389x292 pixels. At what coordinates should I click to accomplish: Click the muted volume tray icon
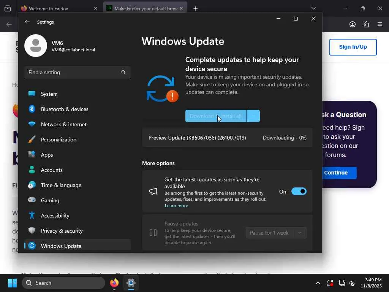coord(352,283)
